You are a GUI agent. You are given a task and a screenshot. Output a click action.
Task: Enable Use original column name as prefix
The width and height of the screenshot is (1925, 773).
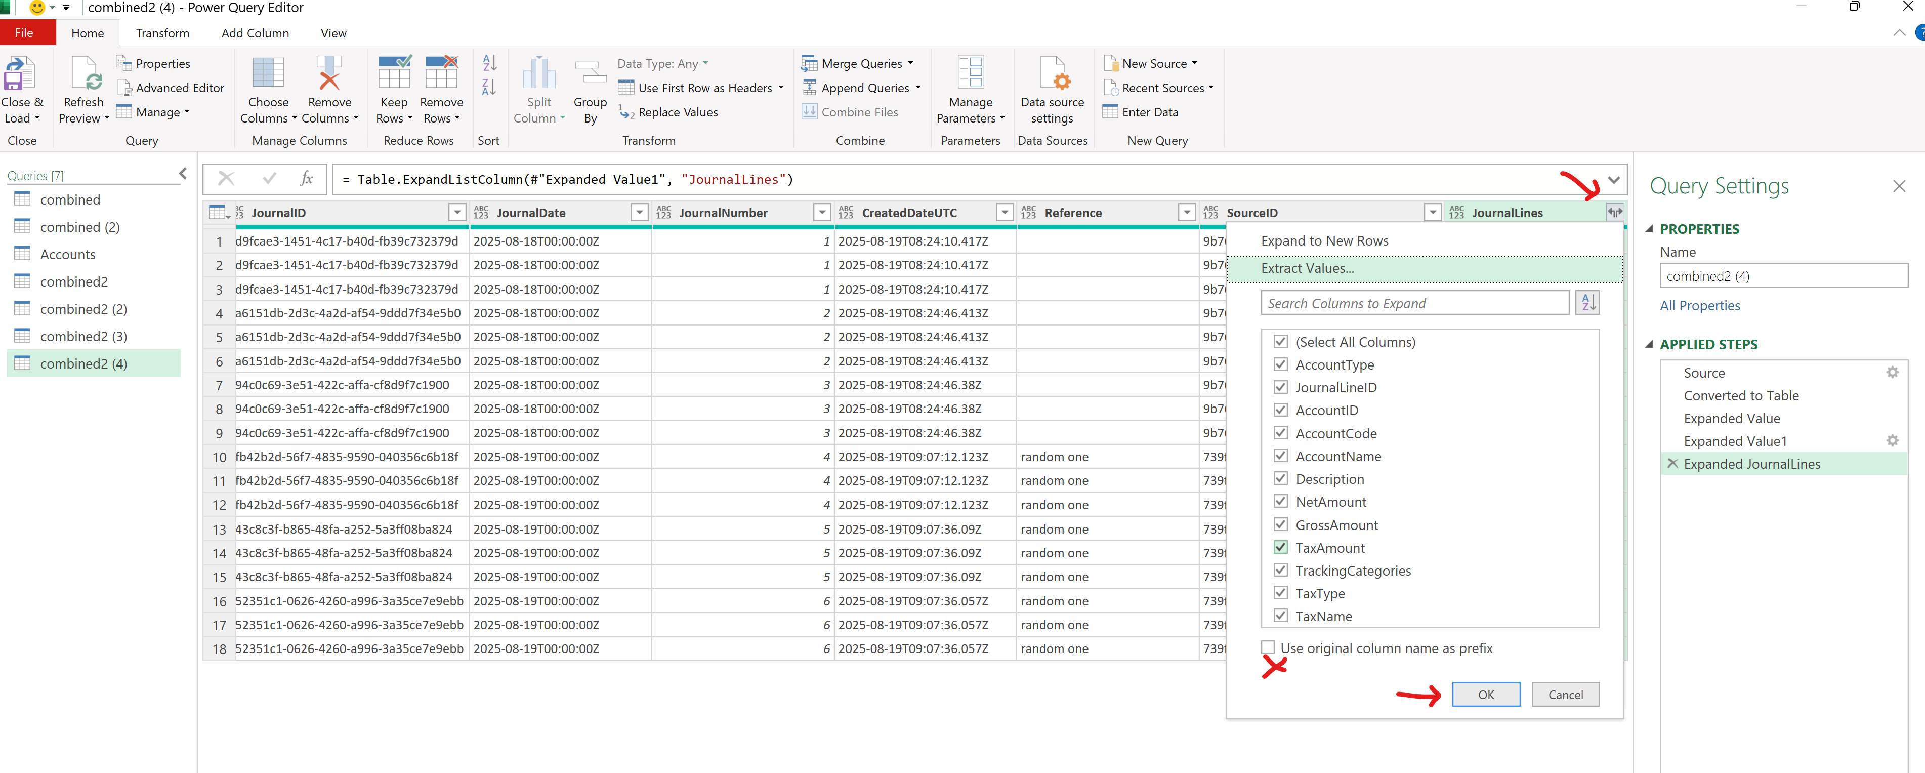(1268, 648)
